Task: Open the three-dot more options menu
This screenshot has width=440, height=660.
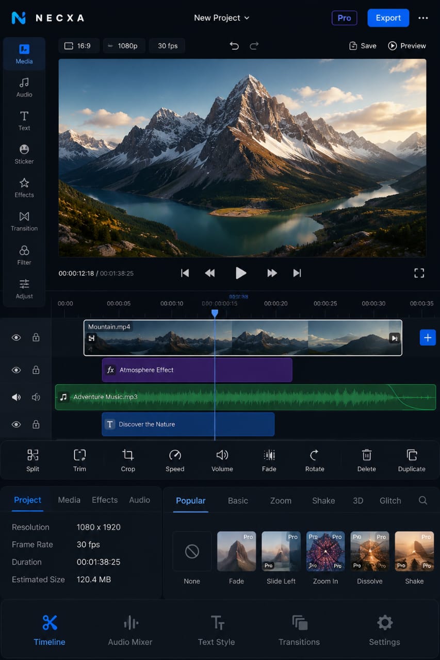Action: pos(423,18)
